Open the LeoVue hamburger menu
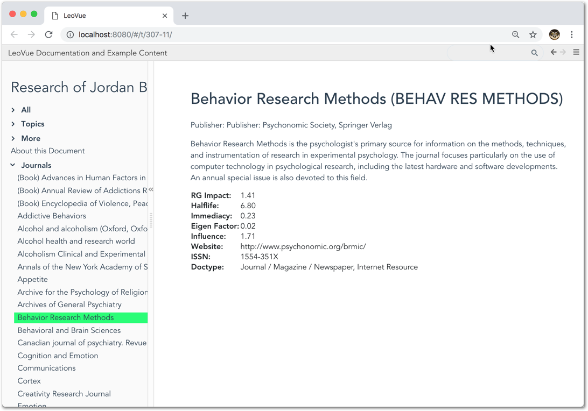The image size is (588, 411). click(x=576, y=53)
